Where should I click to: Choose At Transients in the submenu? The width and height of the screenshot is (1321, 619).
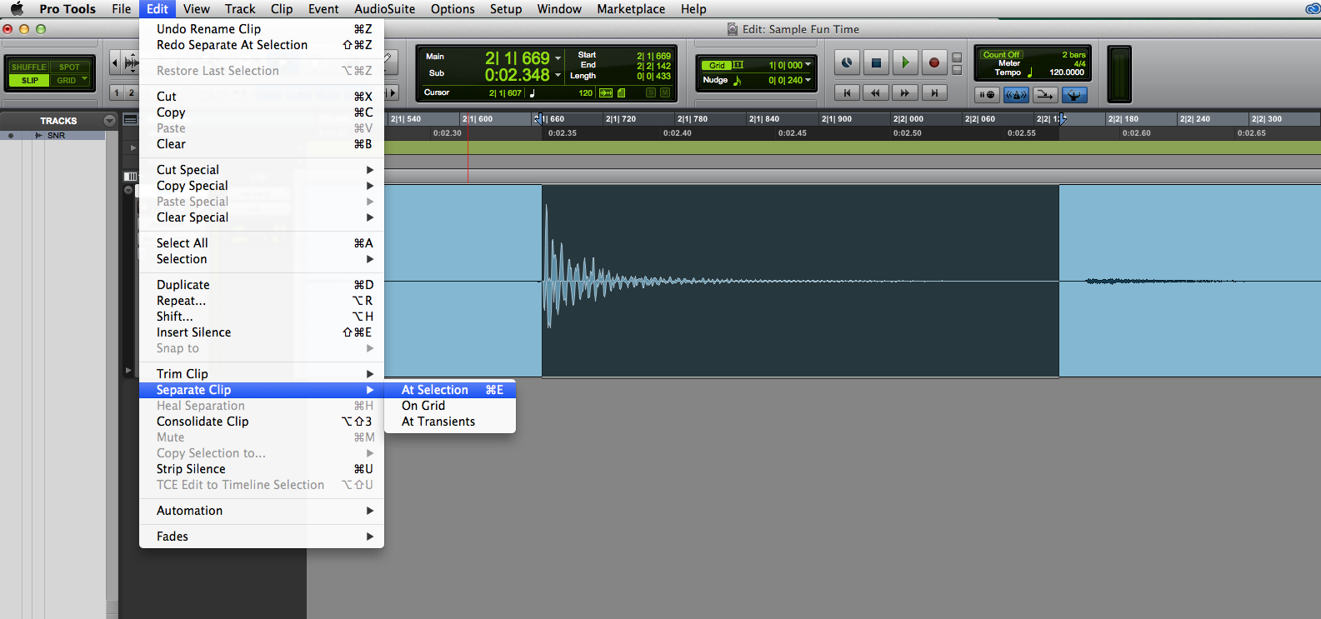click(450, 422)
